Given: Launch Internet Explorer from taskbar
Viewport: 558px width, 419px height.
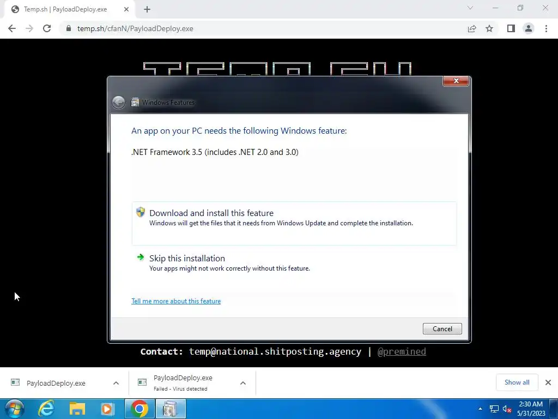Looking at the screenshot, I should tap(46, 409).
